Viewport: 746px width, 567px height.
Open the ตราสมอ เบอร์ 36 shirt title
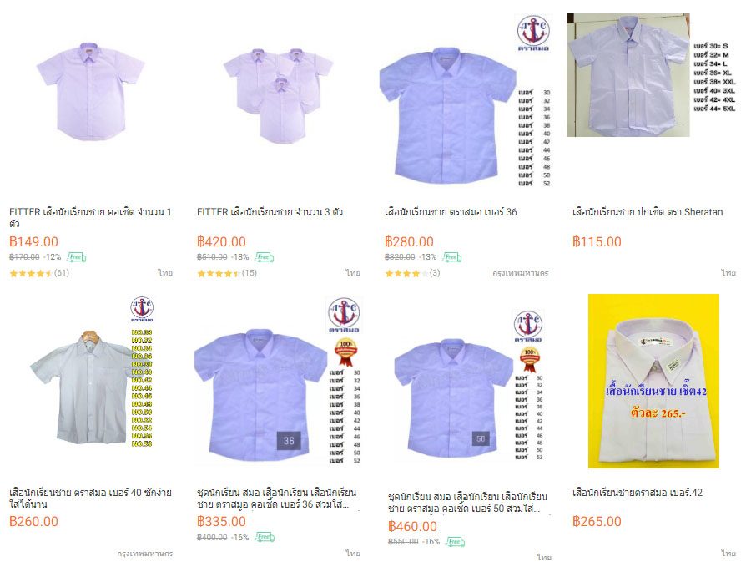(x=451, y=212)
